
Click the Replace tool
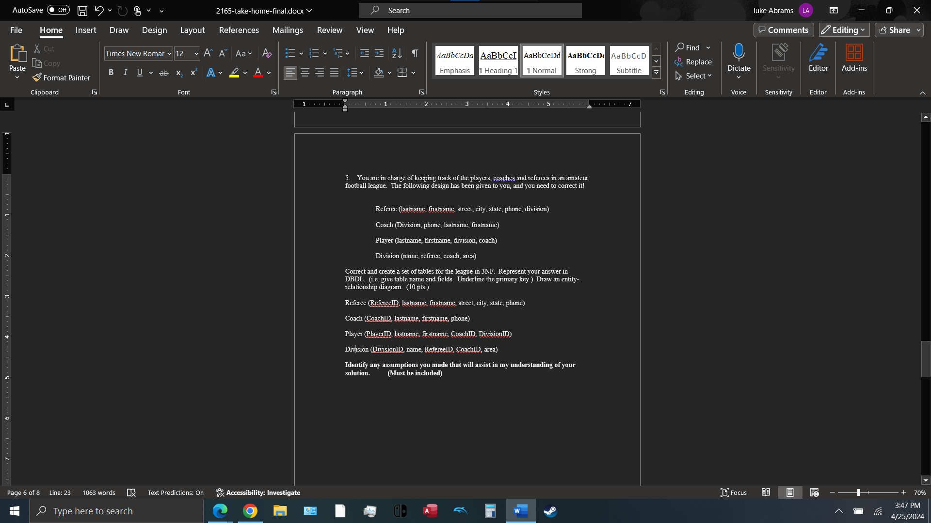pos(694,62)
